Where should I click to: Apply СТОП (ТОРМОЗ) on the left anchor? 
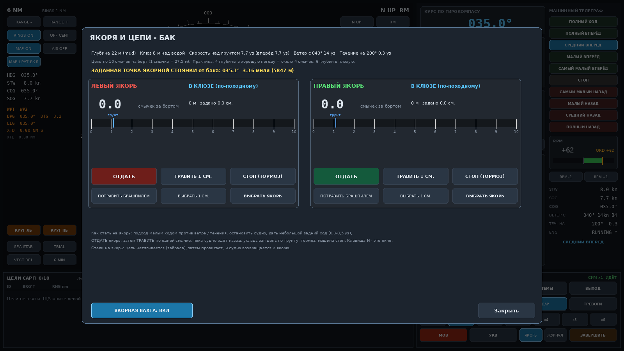pos(263,176)
